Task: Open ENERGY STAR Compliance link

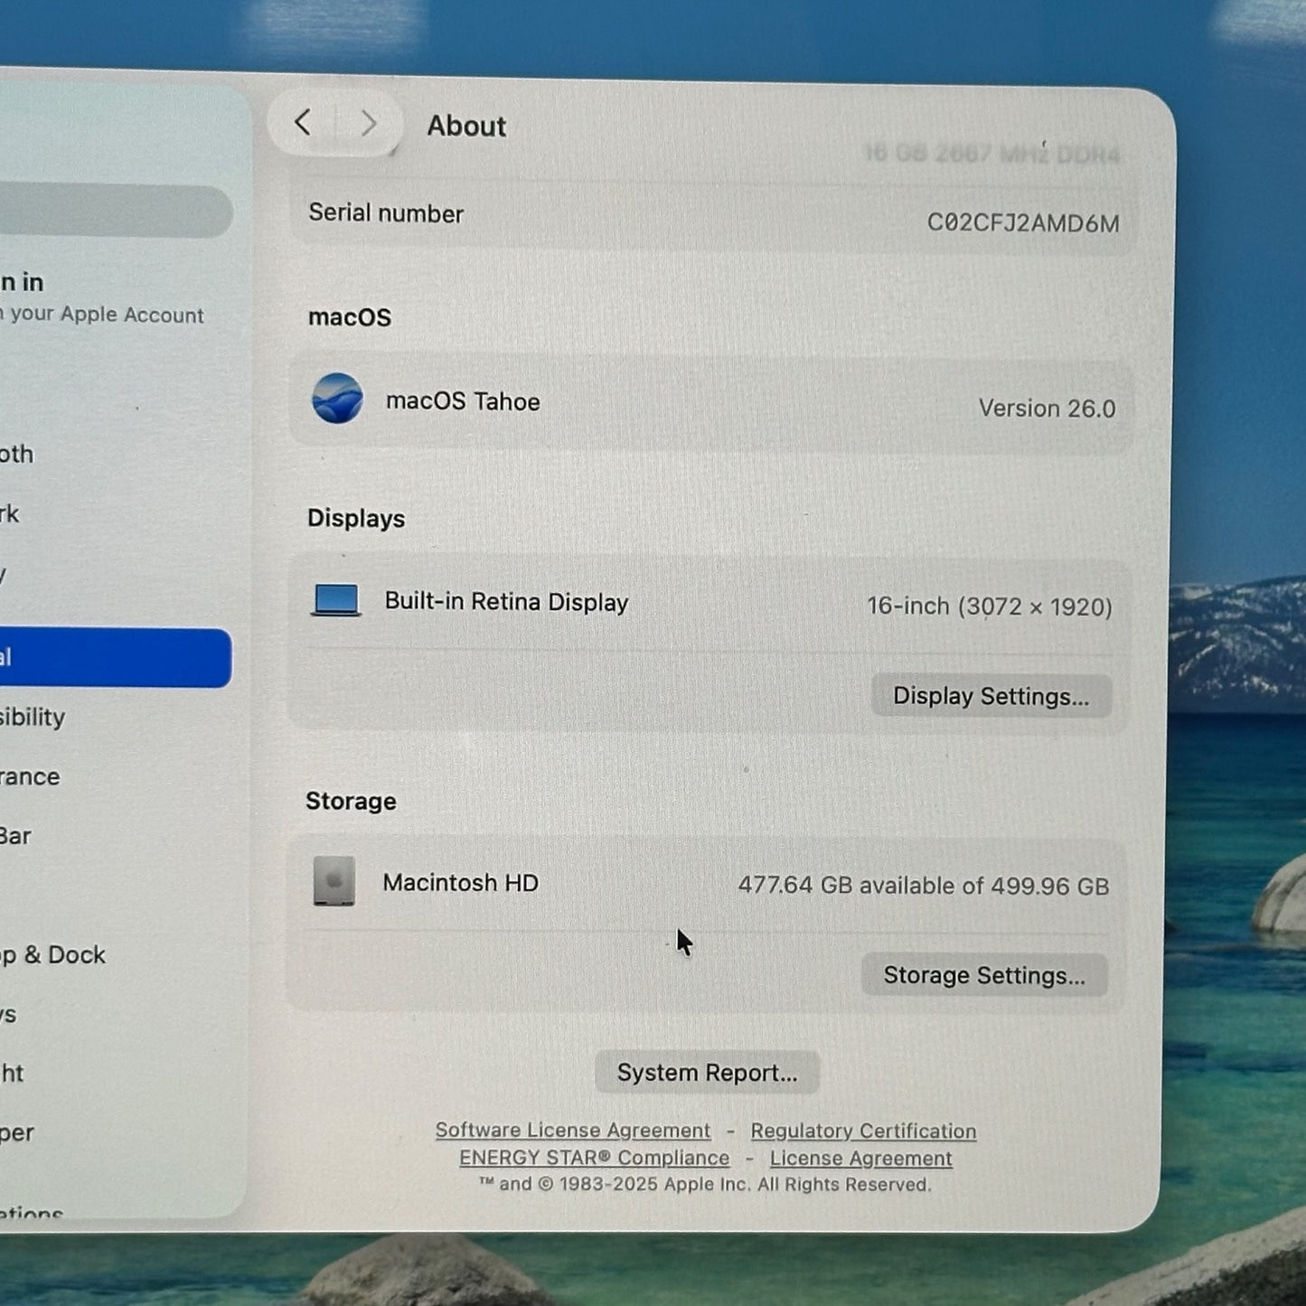Action: [594, 1158]
